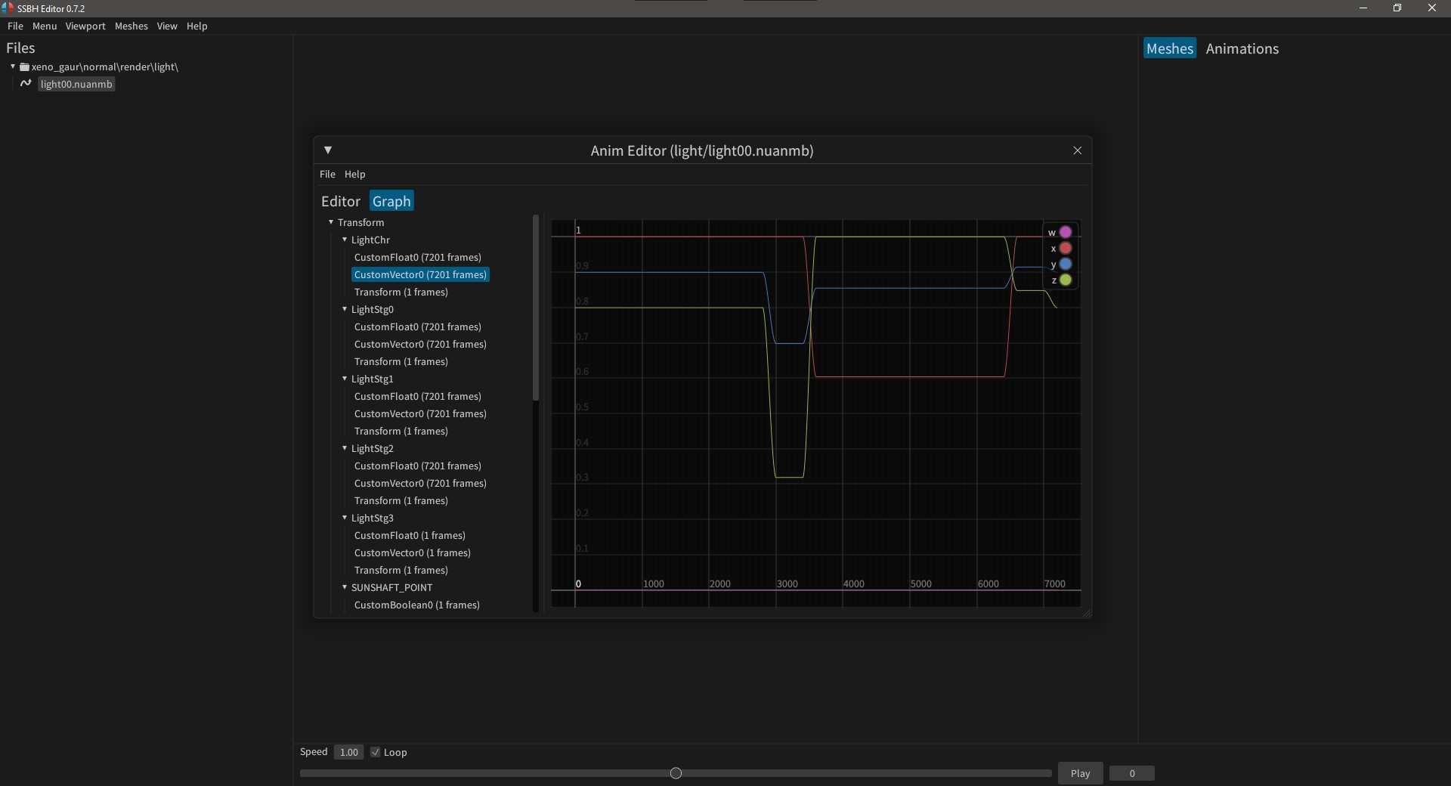The image size is (1451, 786).
Task: Collapse the SUNSHAFT_POINT tree node
Action: pos(345,587)
